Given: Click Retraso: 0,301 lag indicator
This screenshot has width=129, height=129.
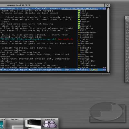Looking at the screenshot, I should click(86, 70).
